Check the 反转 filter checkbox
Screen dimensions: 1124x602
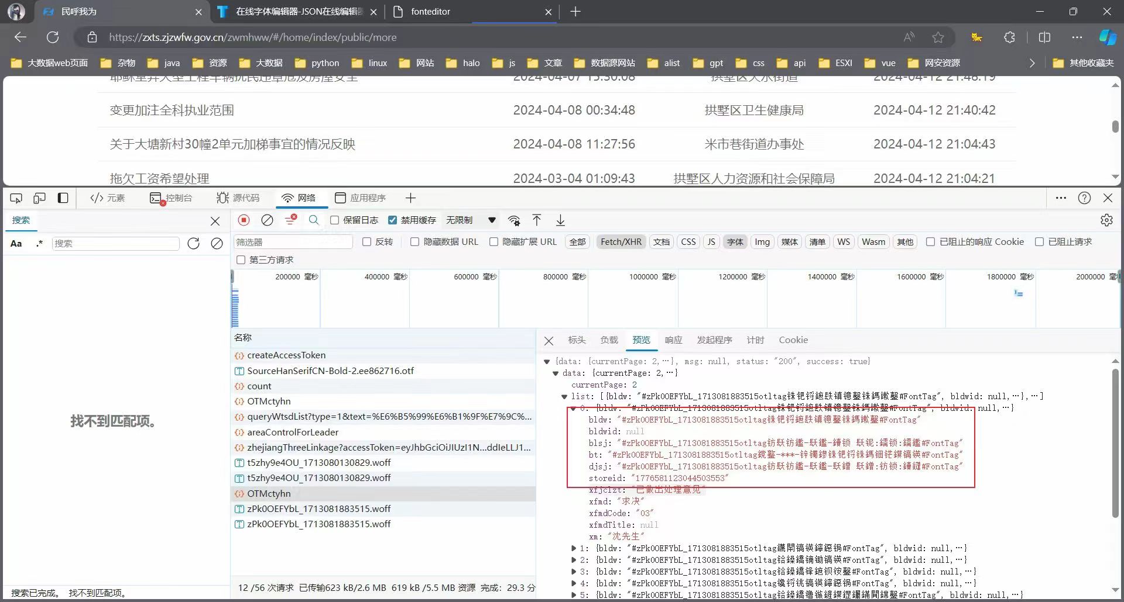(367, 242)
